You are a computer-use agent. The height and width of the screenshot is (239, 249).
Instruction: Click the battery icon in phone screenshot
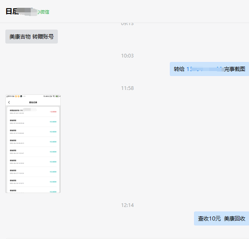tap(57, 97)
